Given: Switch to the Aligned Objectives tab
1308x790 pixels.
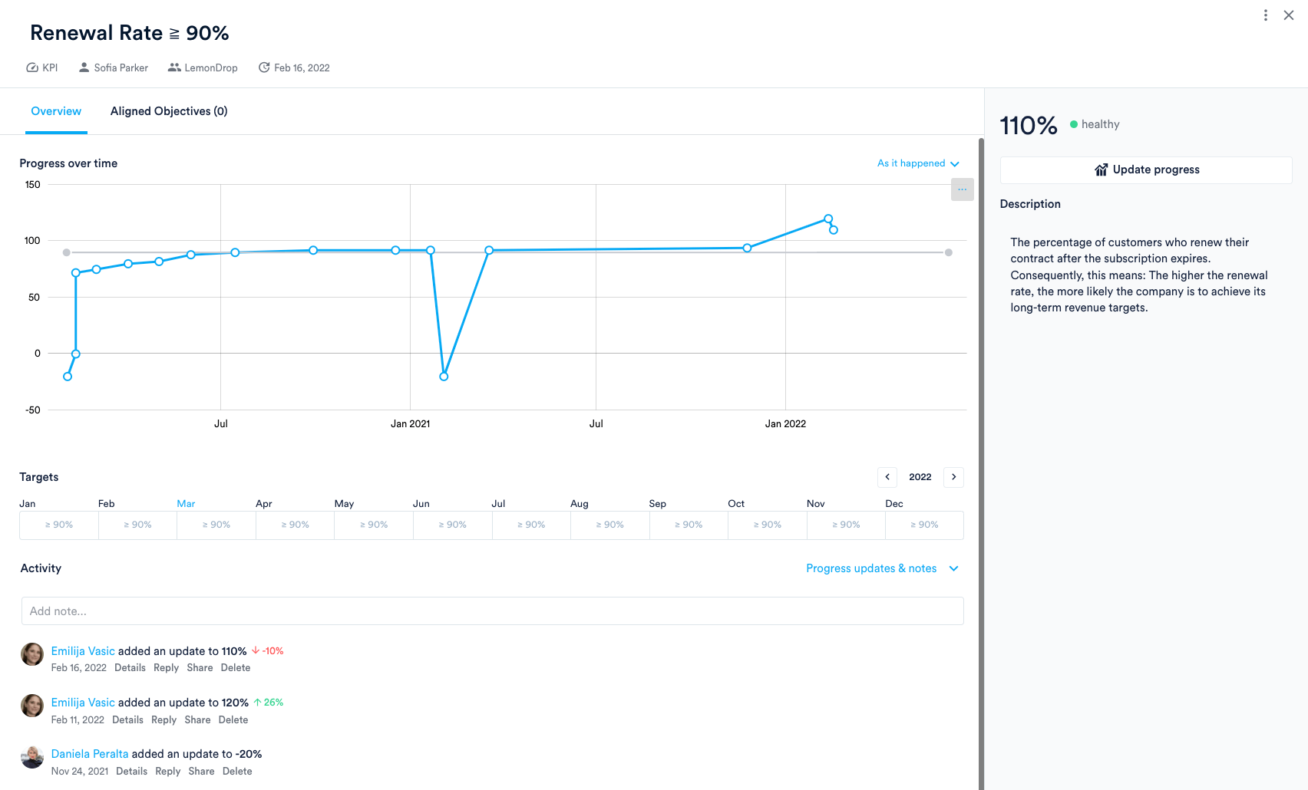Looking at the screenshot, I should (168, 111).
